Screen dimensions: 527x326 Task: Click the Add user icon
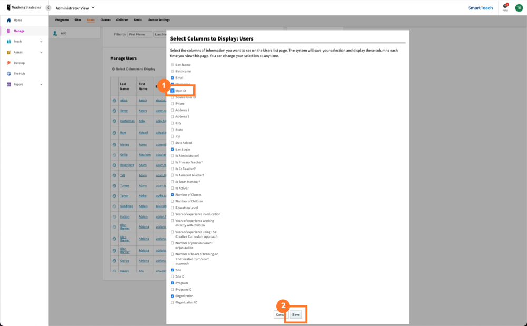click(55, 33)
